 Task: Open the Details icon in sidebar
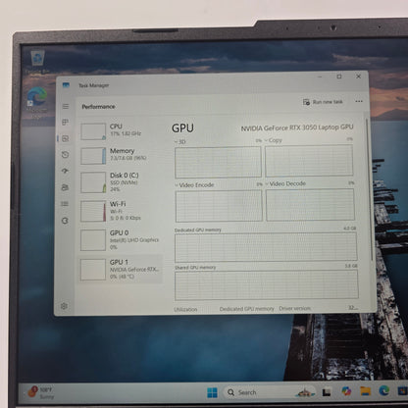pos(65,204)
